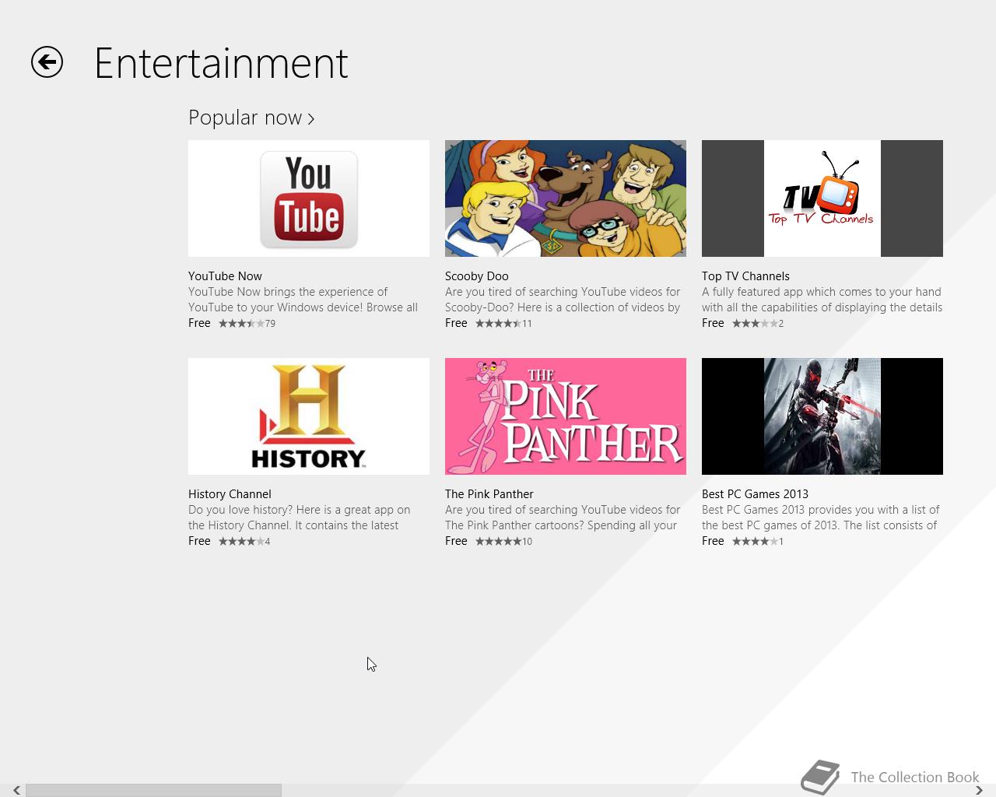Viewport: 996px width, 797px height.
Task: Click the Entertainment page heading
Action: 221,63
